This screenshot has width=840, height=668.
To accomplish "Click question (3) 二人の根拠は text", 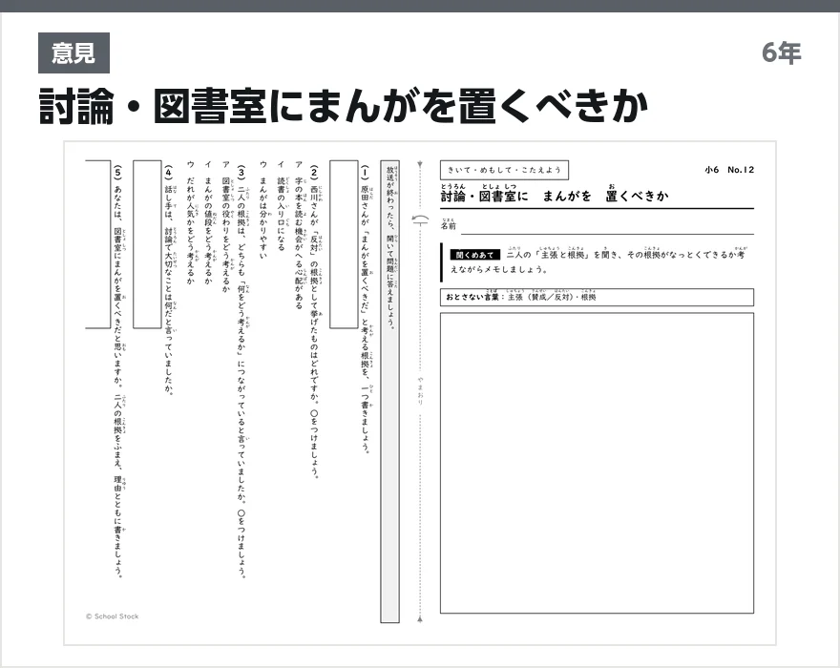I will click(x=242, y=371).
